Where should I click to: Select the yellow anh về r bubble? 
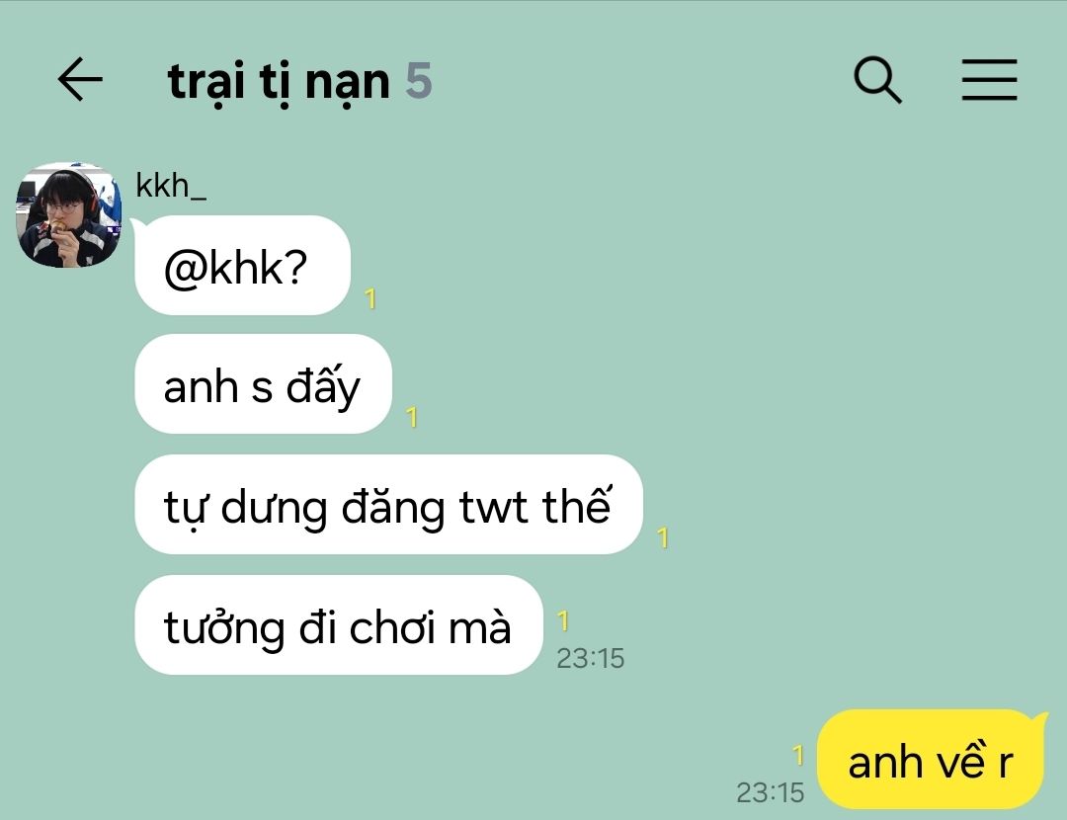click(x=931, y=760)
